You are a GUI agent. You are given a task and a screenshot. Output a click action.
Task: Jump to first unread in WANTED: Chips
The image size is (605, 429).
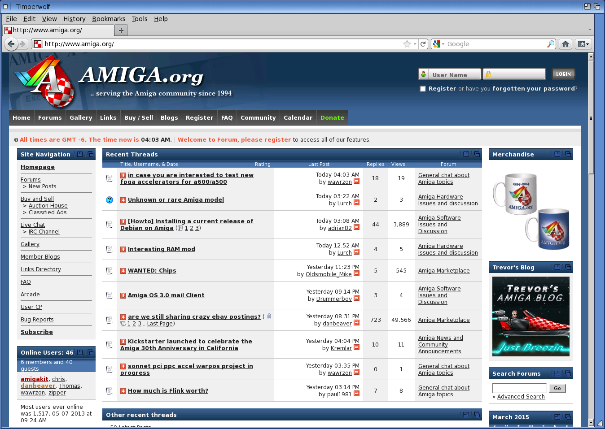coord(123,271)
